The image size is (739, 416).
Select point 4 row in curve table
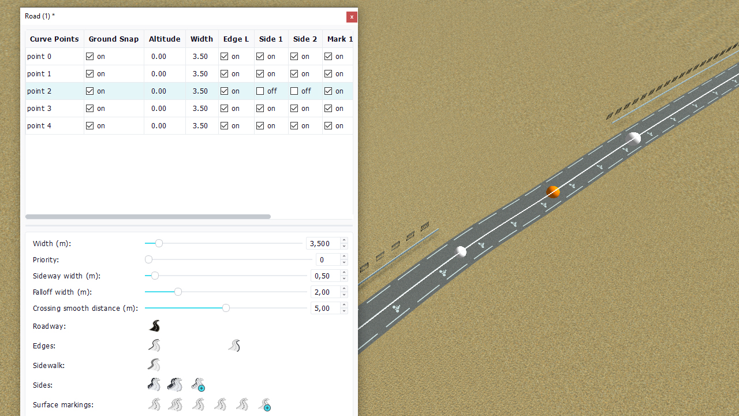click(x=39, y=126)
